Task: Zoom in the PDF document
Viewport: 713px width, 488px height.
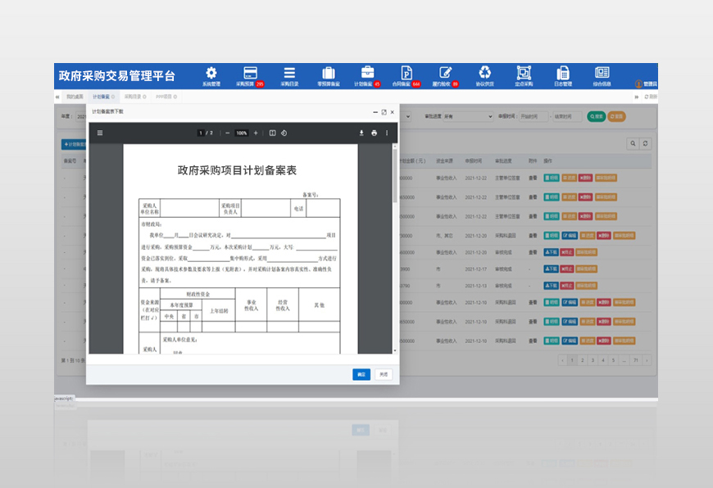Action: tap(256, 133)
